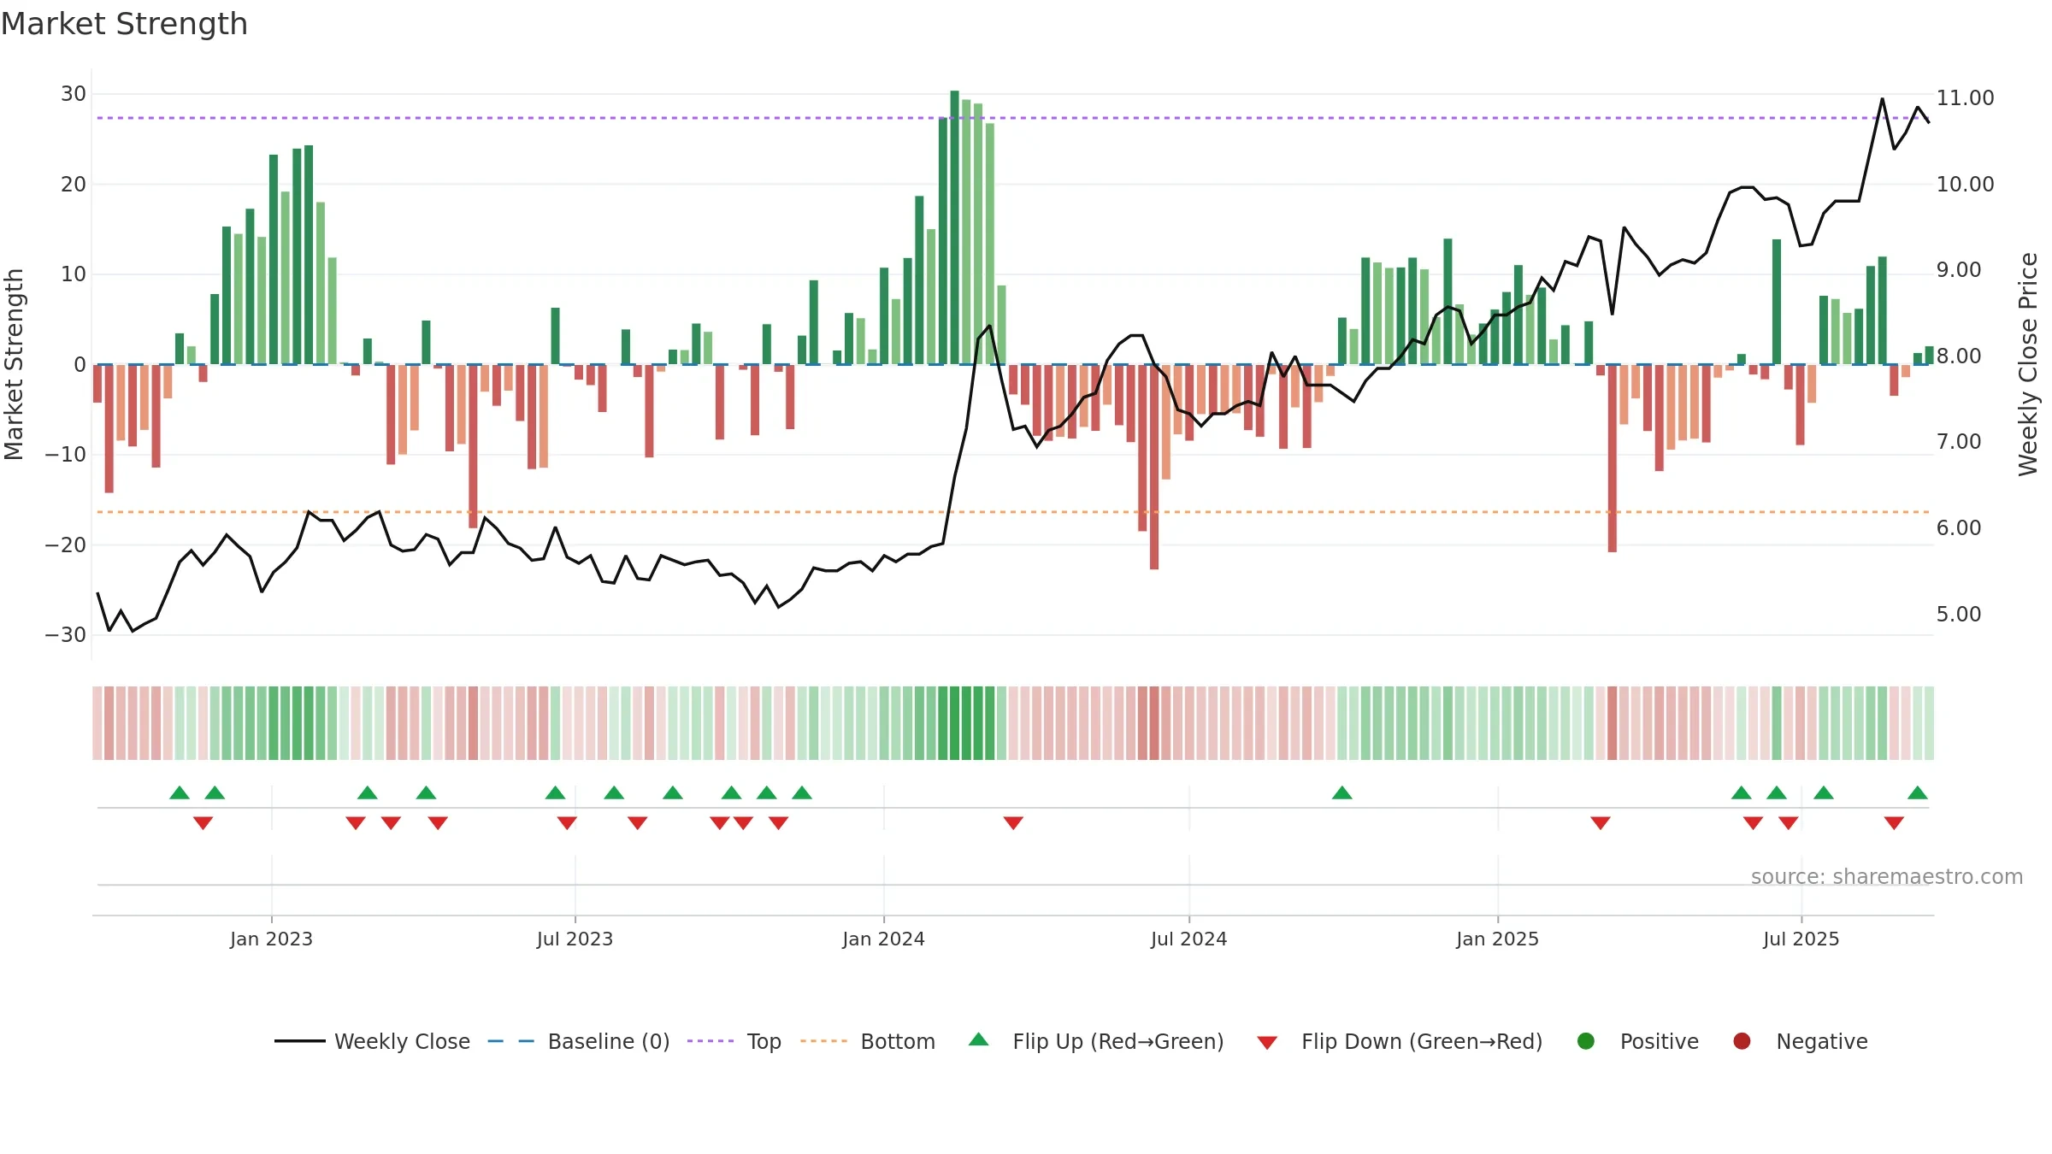Image resolution: width=2052 pixels, height=1154 pixels.
Task: Click the 11.00 price axis label
Action: click(x=1965, y=98)
